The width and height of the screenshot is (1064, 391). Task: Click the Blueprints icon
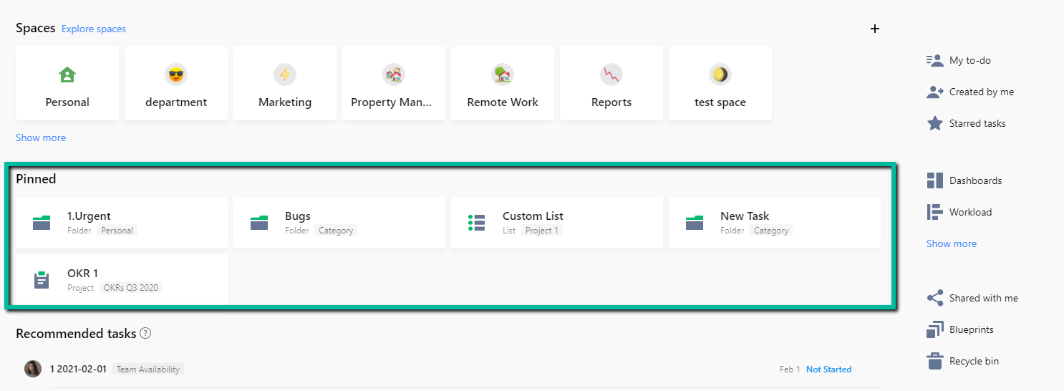pos(934,329)
